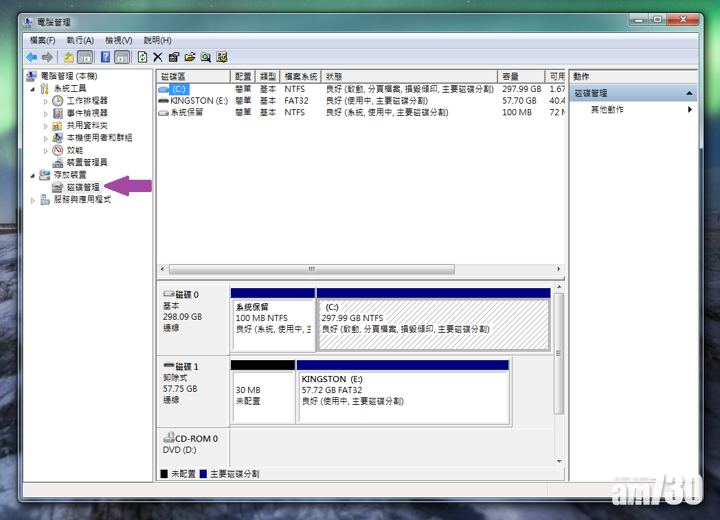Viewport: 720px width, 520px height.
Task: Expand 其他動作 submenu arrow
Action: point(690,110)
